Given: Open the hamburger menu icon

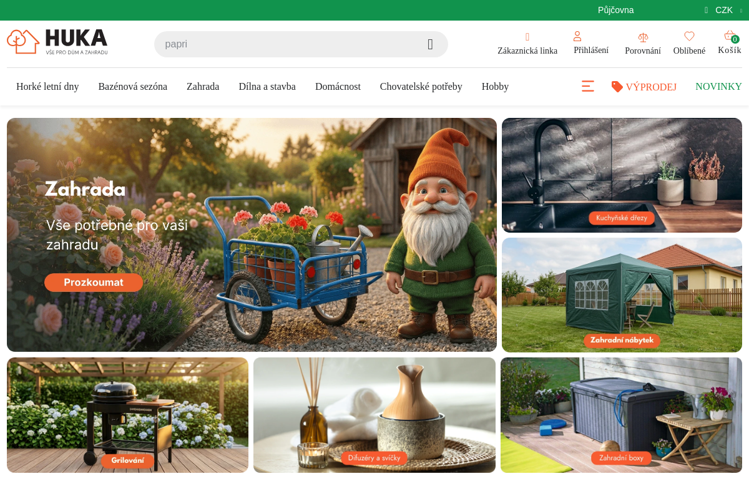Looking at the screenshot, I should pyautogui.click(x=588, y=86).
